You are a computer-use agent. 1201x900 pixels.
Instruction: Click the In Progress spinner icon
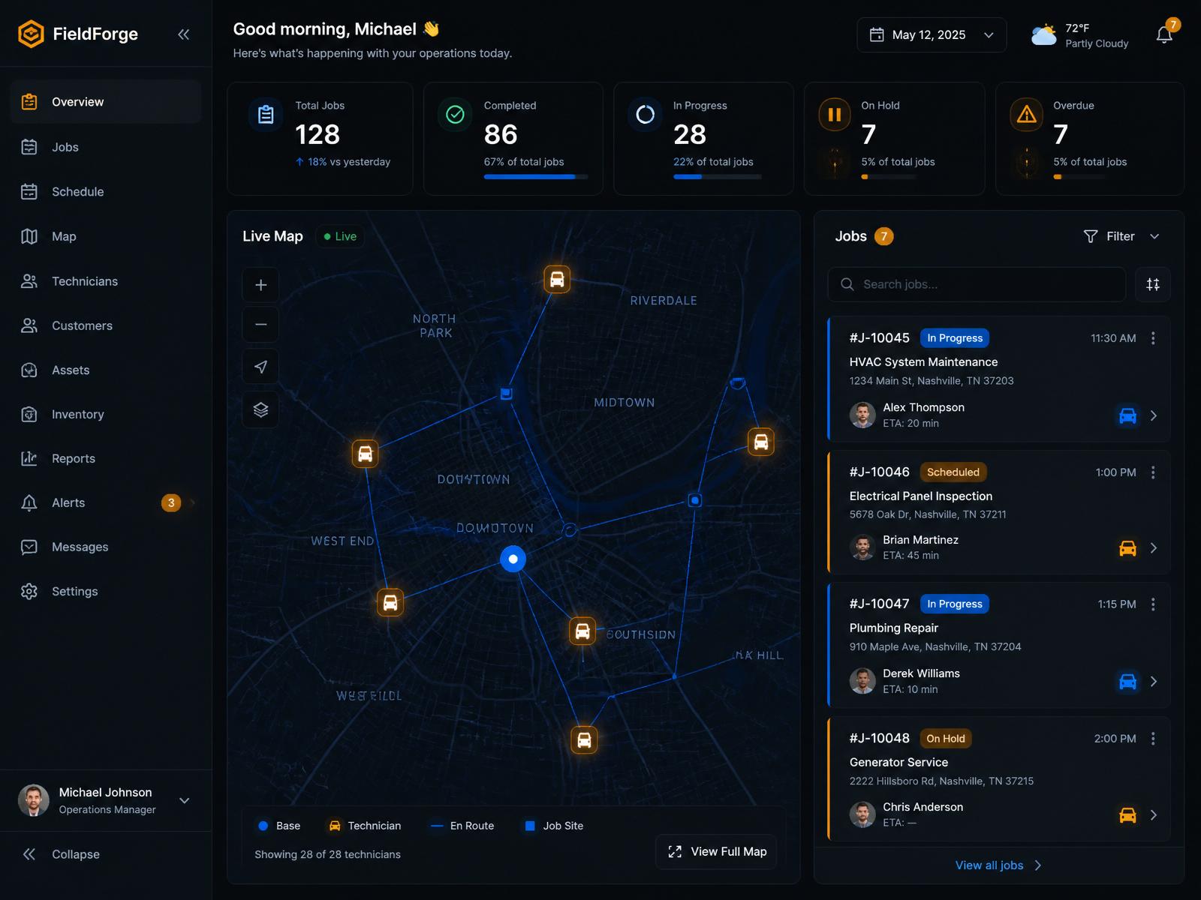645,114
